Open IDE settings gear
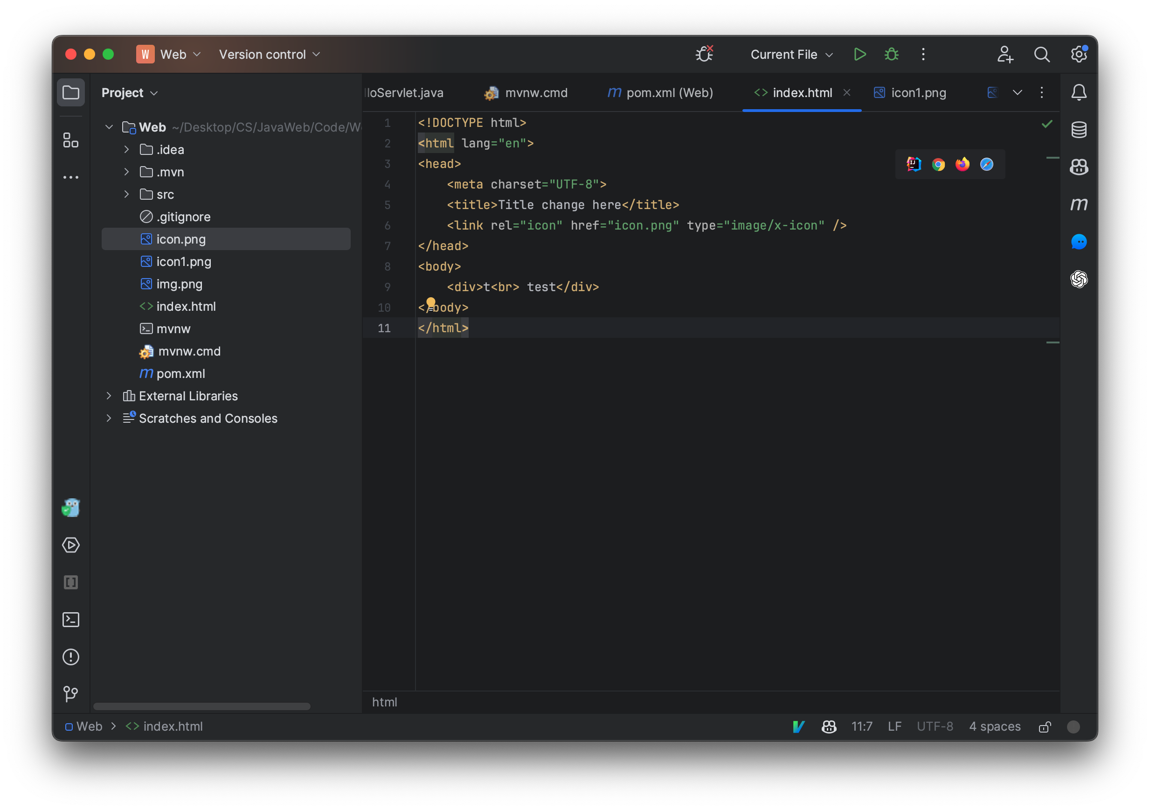The width and height of the screenshot is (1150, 810). tap(1078, 54)
